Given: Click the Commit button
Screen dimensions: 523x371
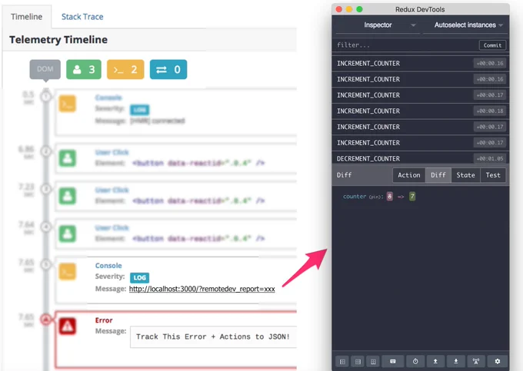Looking at the screenshot, I should [x=492, y=45].
